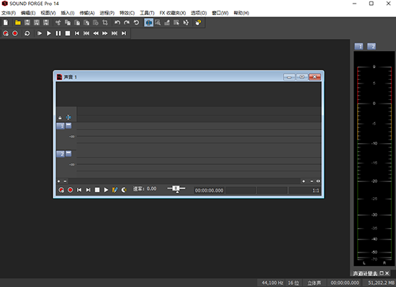Image resolution: width=396 pixels, height=287 pixels.
Task: Click the 16 位 bit depth status entry
Action: click(x=293, y=283)
